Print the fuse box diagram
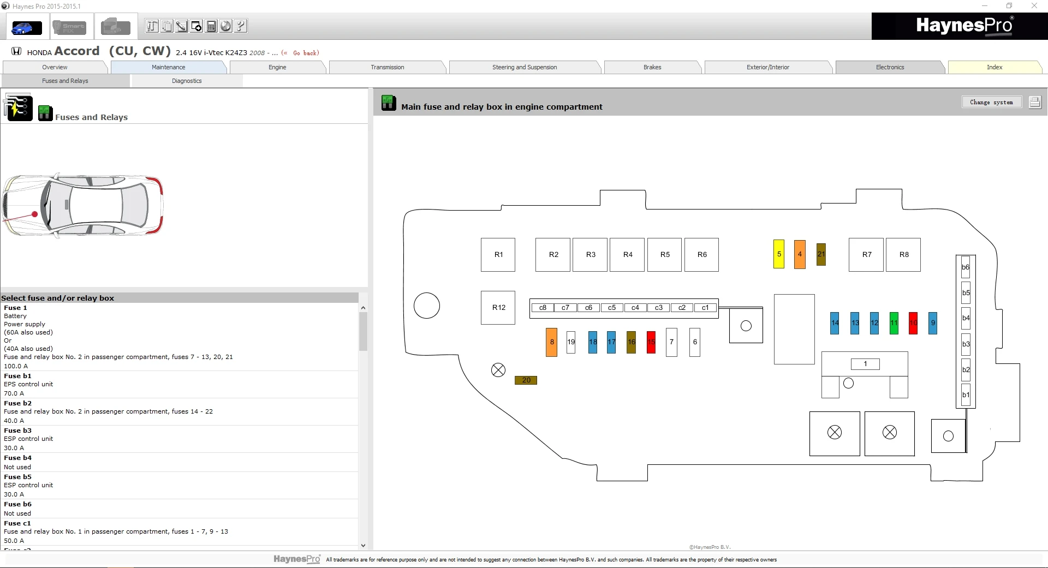This screenshot has width=1048, height=568. coord(1034,102)
